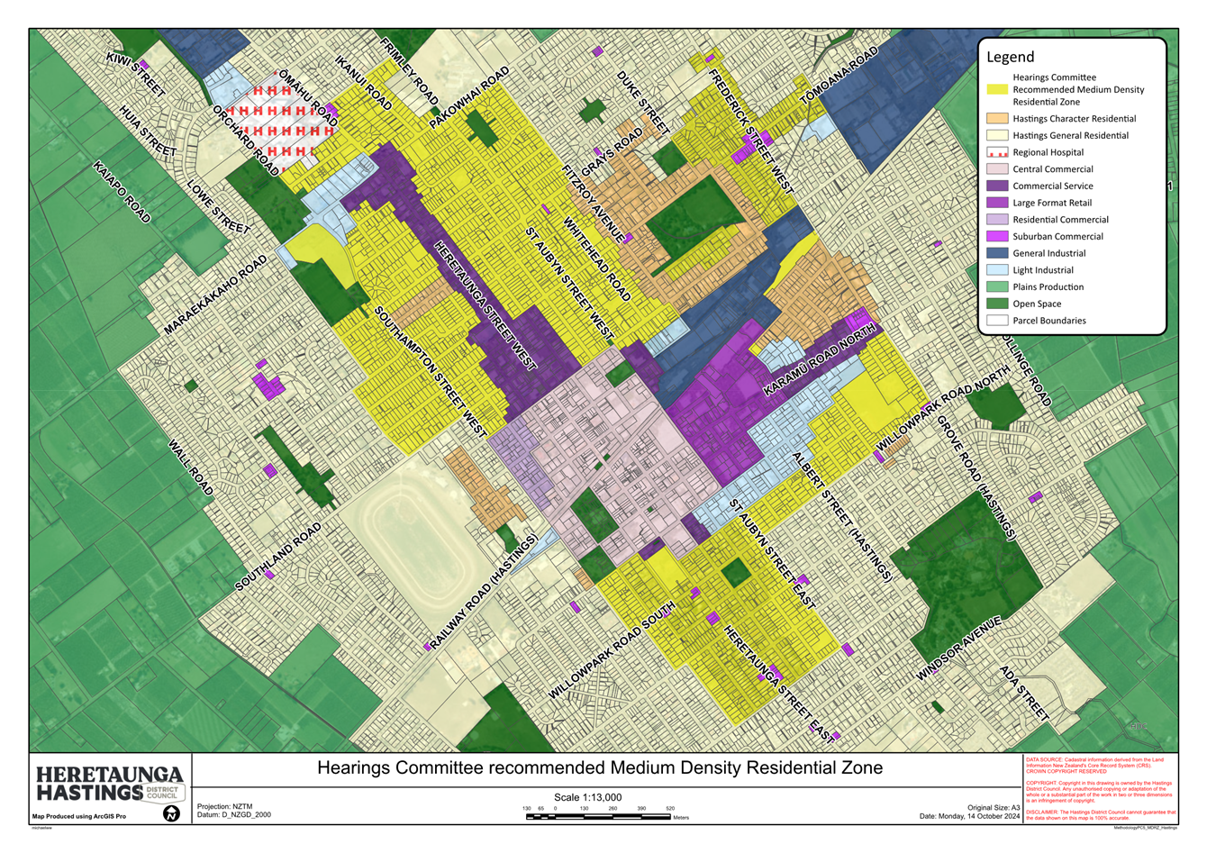This screenshot has height=853, width=1207.
Task: Select the General Industrial legend swatch
Action: 996,253
